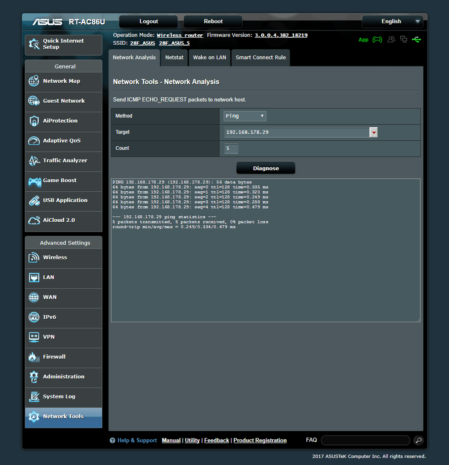This screenshot has width=449, height=465.
Task: Click the VPN monitor icon
Action: [x=34, y=337]
